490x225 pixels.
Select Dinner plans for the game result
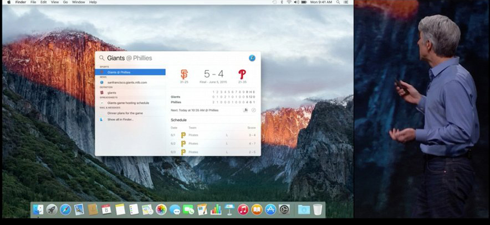130,113
